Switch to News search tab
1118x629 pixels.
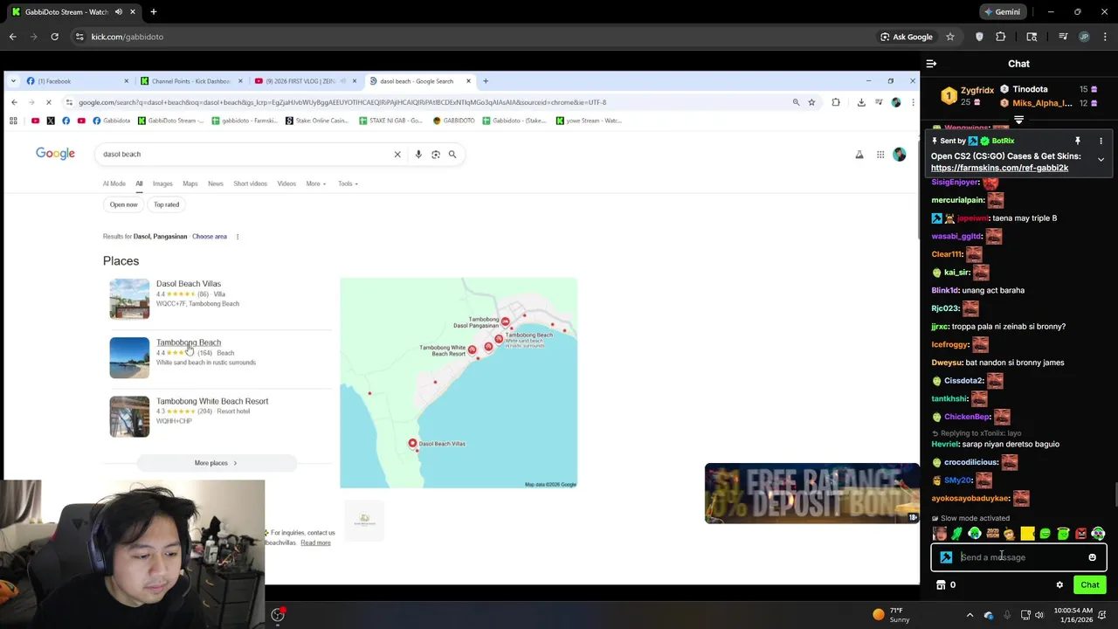point(216,183)
